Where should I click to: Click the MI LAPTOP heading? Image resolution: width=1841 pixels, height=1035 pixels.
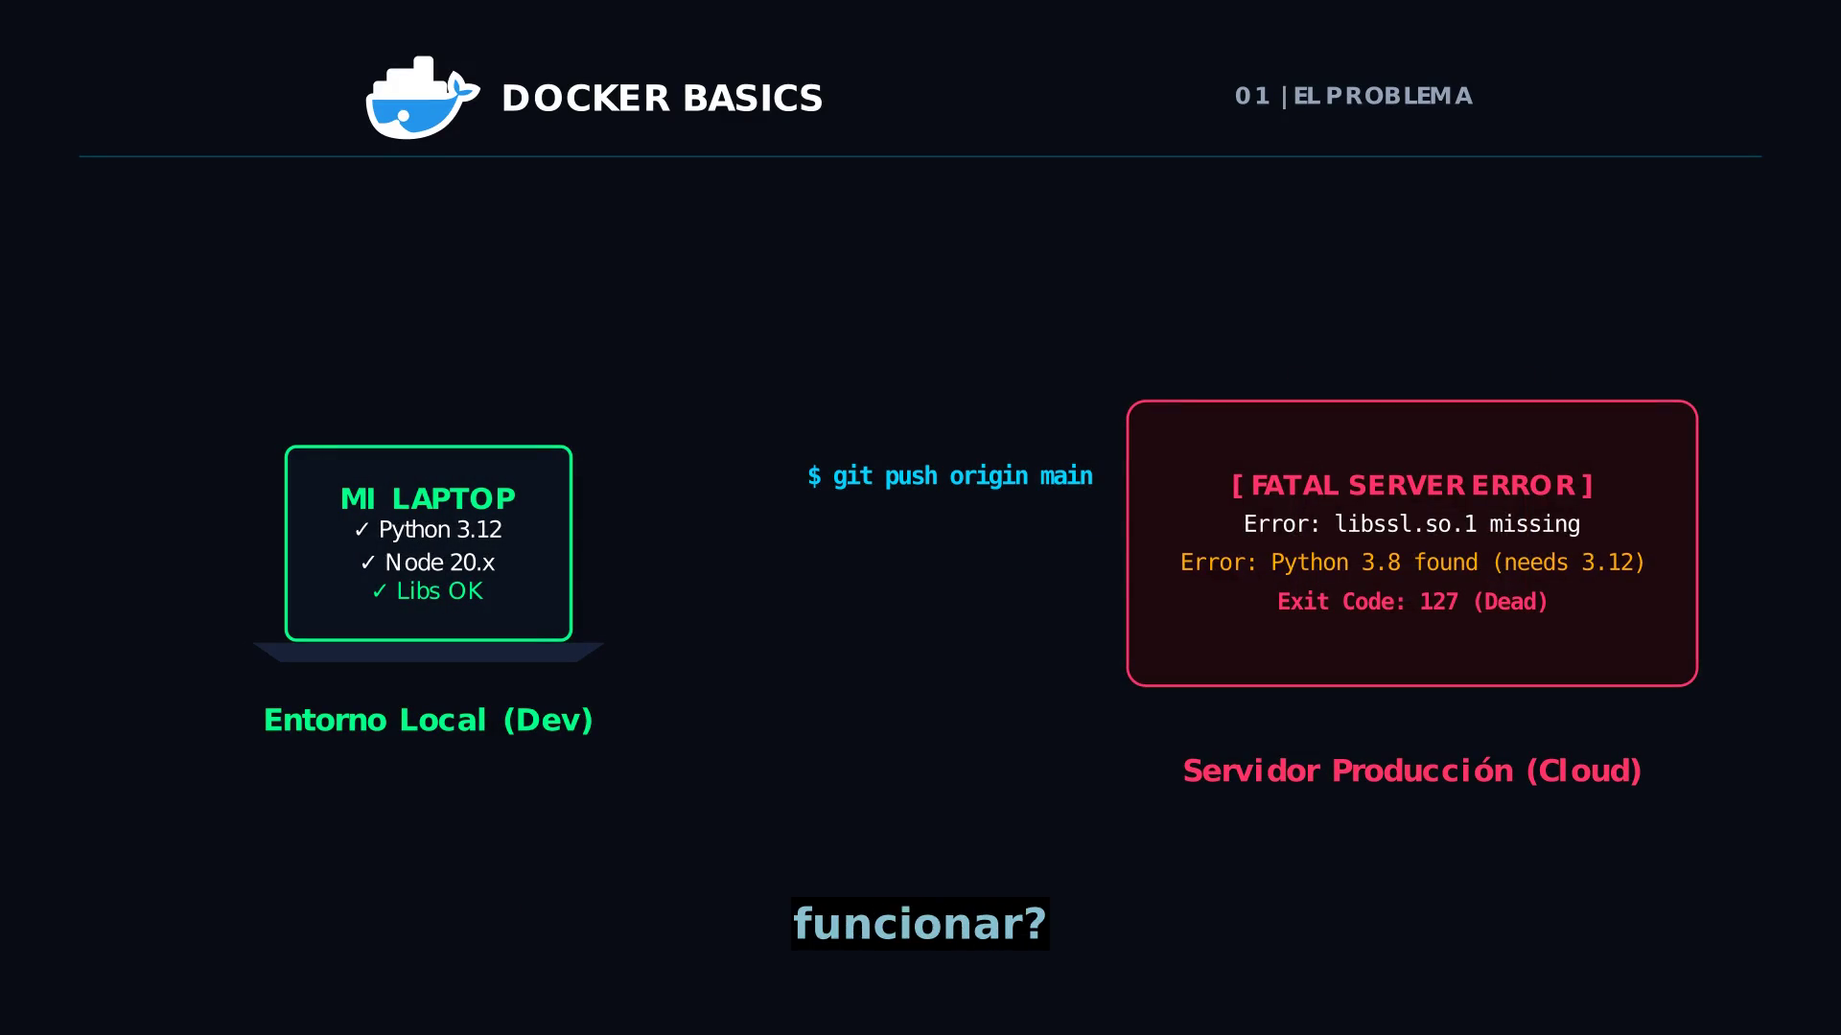click(428, 498)
